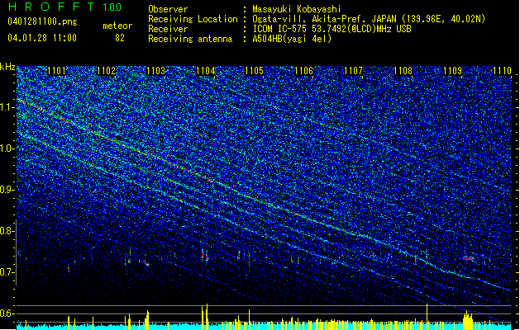Click the 'meteor' label

[x=117, y=26]
